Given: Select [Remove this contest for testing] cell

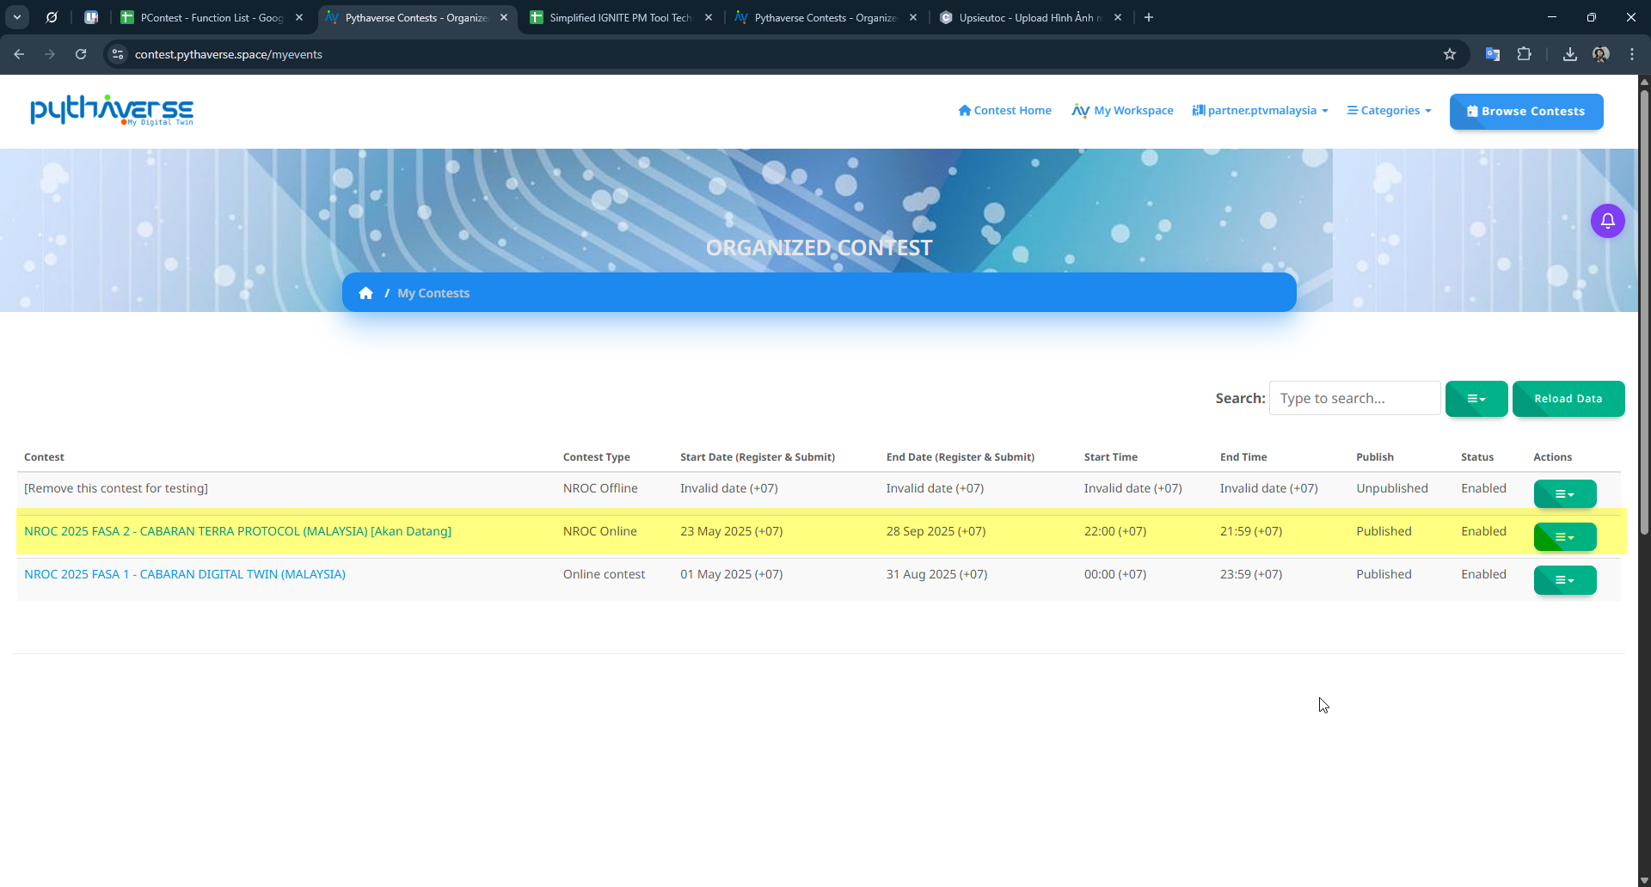Looking at the screenshot, I should click(116, 488).
